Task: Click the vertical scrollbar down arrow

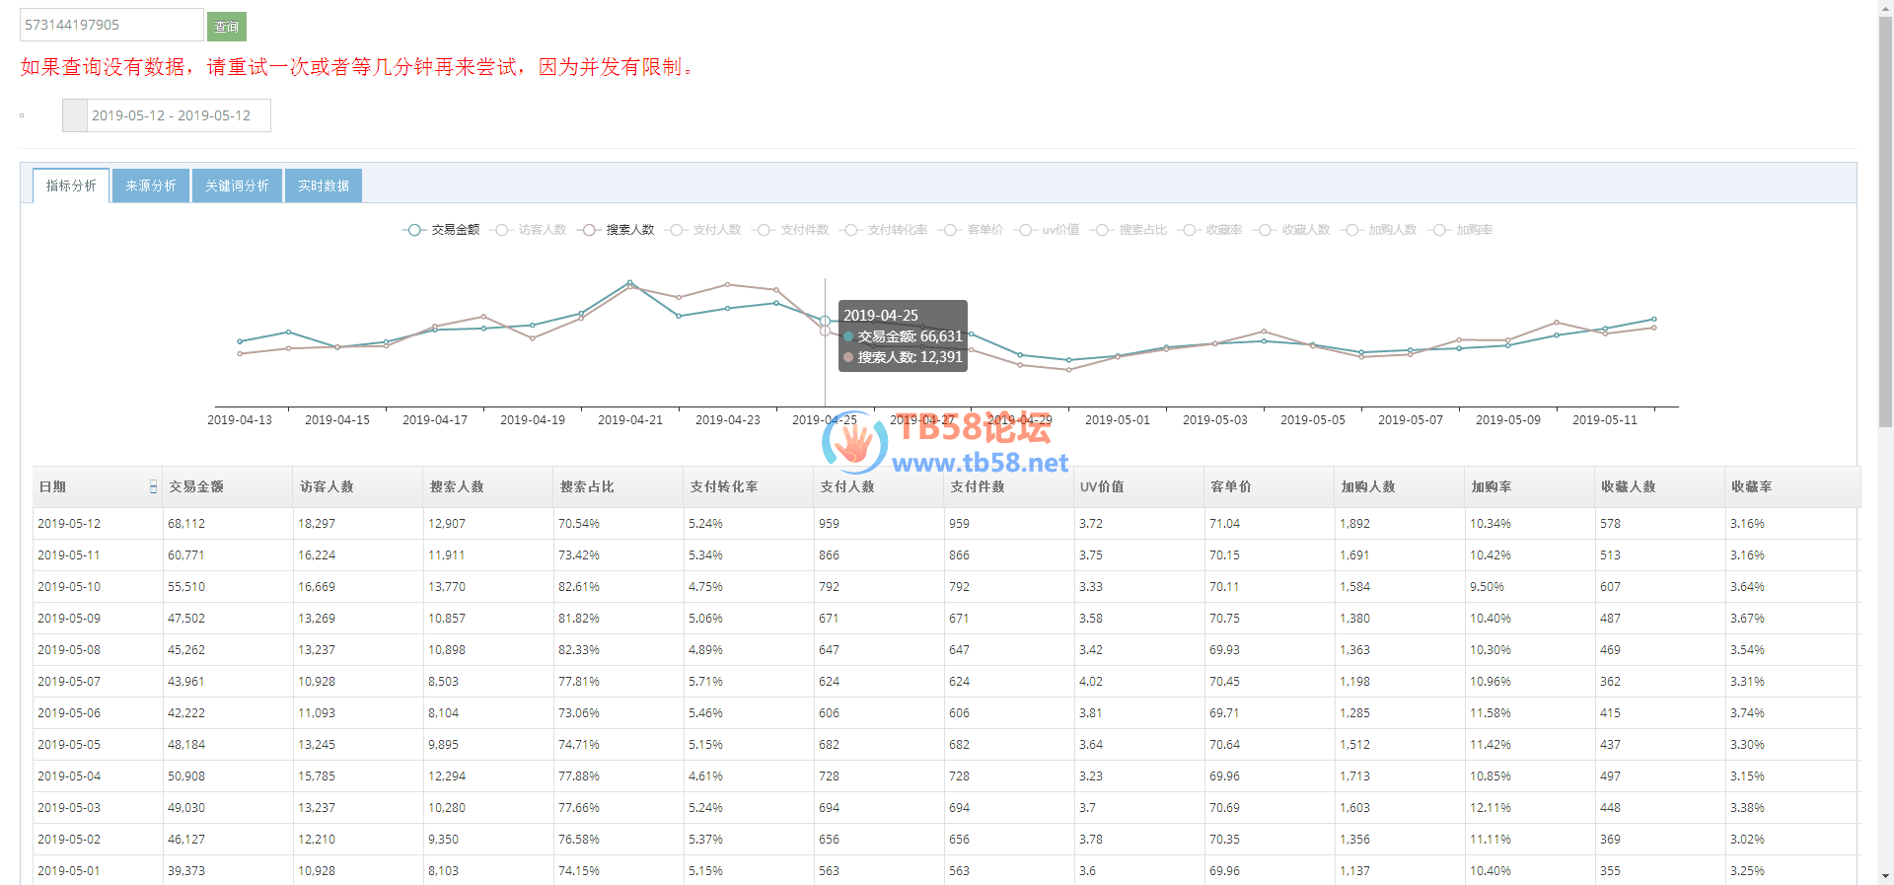Action: pyautogui.click(x=1885, y=875)
